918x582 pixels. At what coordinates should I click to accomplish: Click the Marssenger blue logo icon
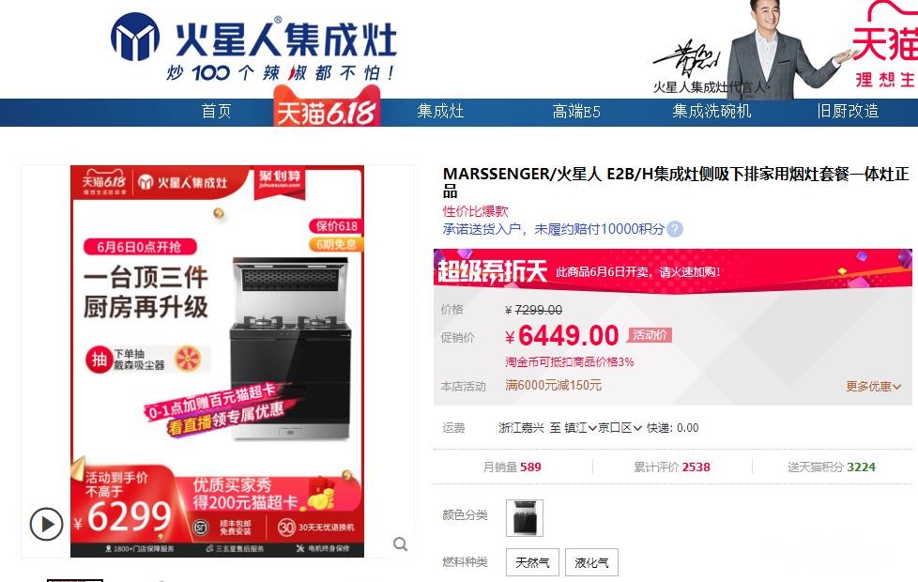[x=134, y=37]
